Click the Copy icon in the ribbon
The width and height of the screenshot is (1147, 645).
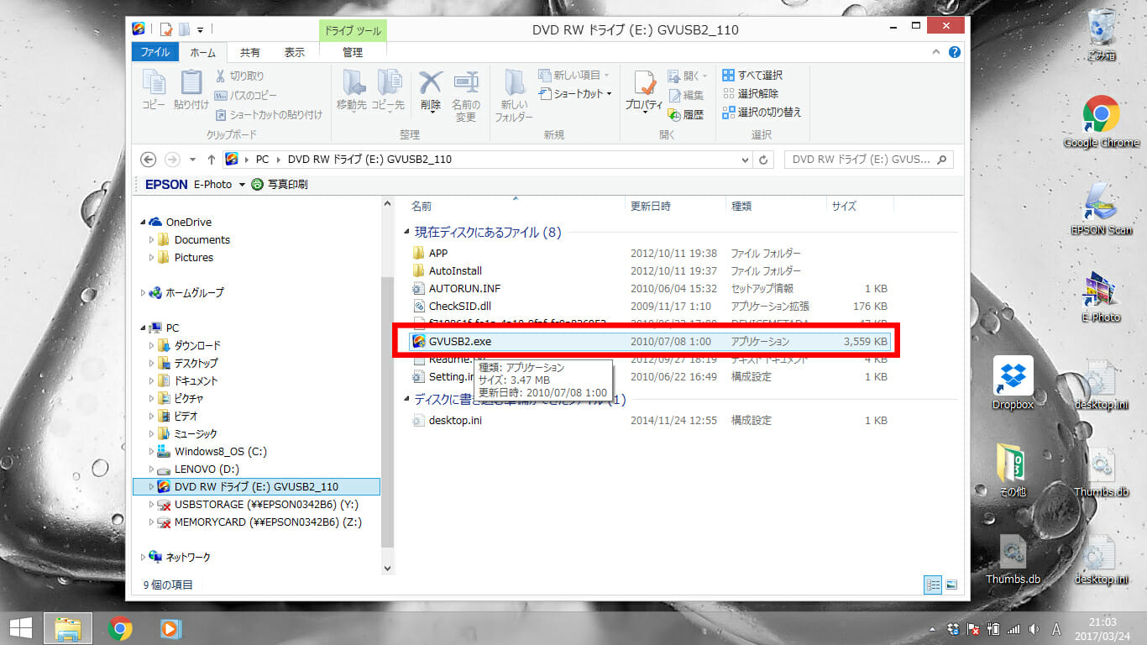tap(154, 90)
